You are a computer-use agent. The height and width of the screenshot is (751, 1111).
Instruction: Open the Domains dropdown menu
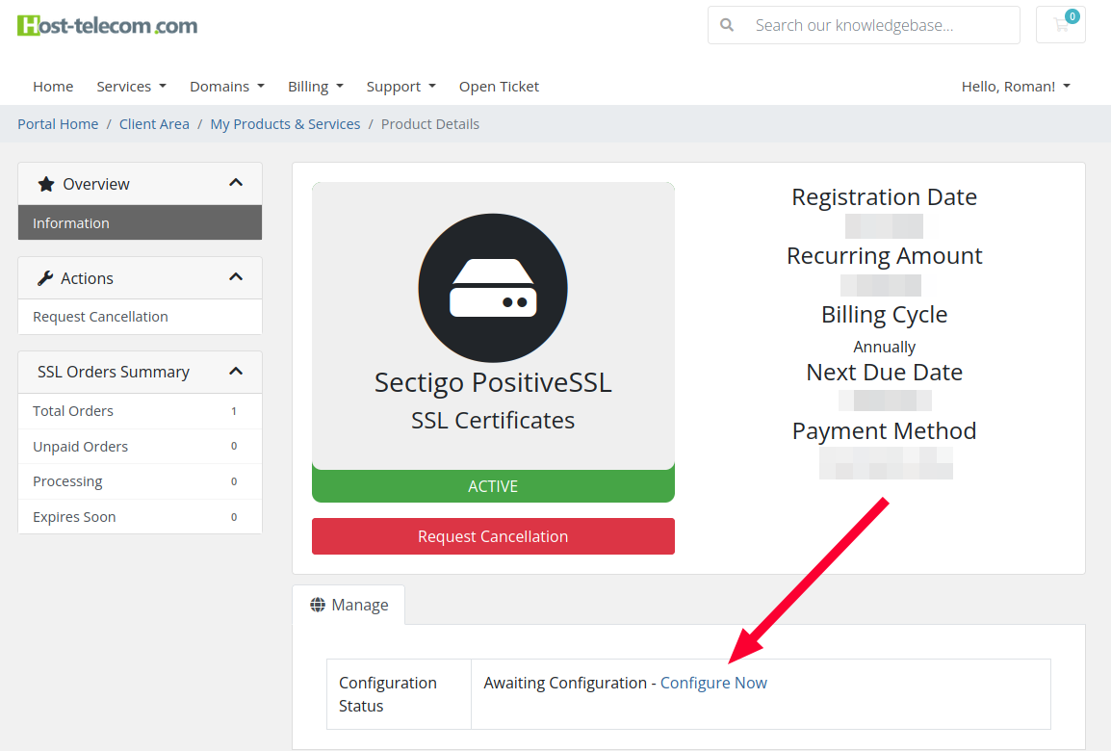227,87
